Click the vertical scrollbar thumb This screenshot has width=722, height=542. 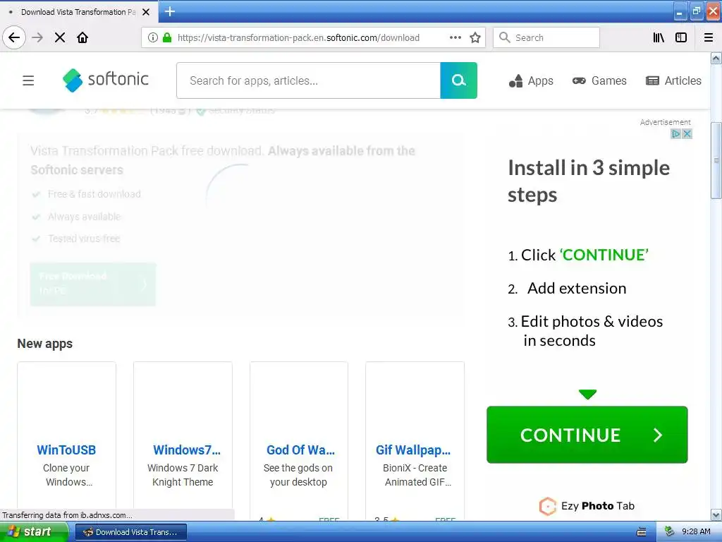716,160
